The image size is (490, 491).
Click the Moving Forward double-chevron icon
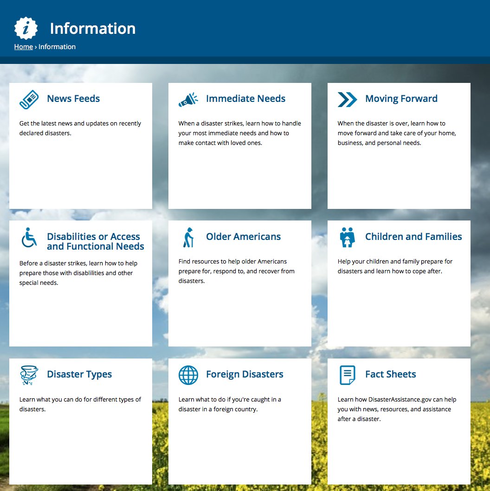[x=347, y=100]
